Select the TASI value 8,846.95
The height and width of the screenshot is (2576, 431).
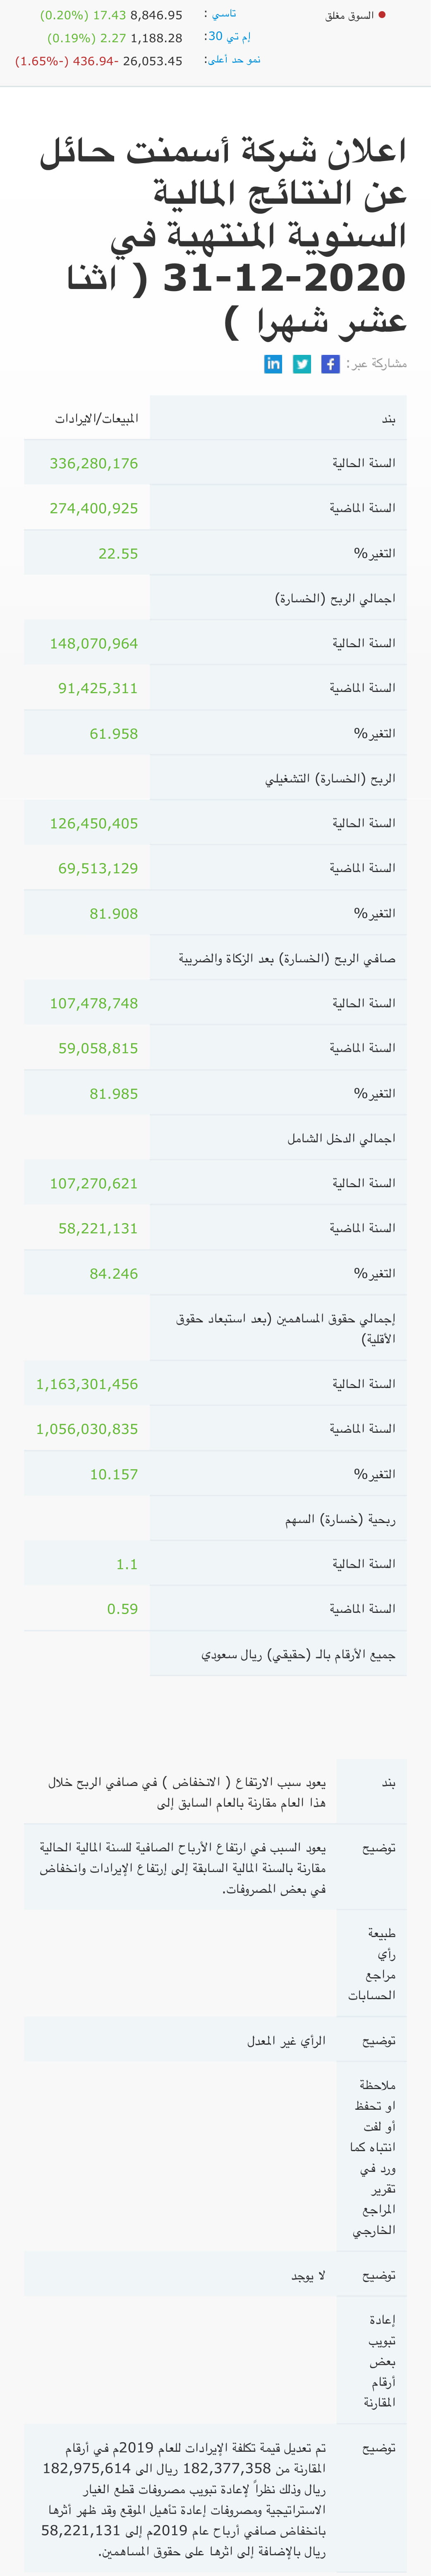point(156,15)
